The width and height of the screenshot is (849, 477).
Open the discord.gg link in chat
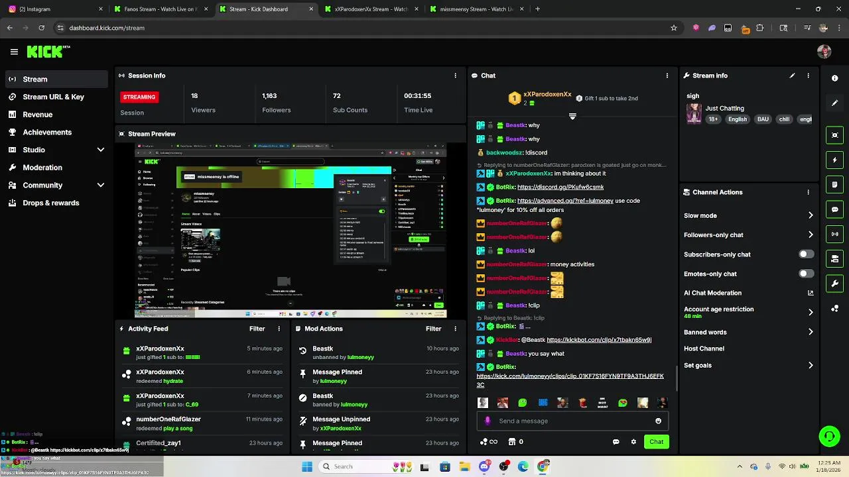point(560,187)
